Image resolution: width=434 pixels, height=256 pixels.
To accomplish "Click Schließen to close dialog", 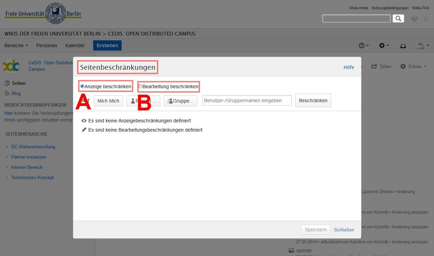I will (344, 230).
